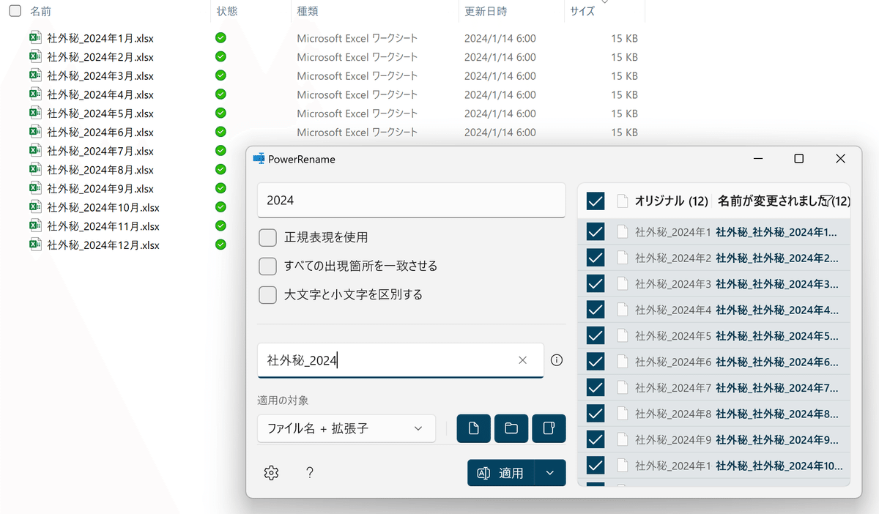Click renamed name 社外秘_社外秘_2024年8...
This screenshot has height=514, width=879.
coord(776,413)
